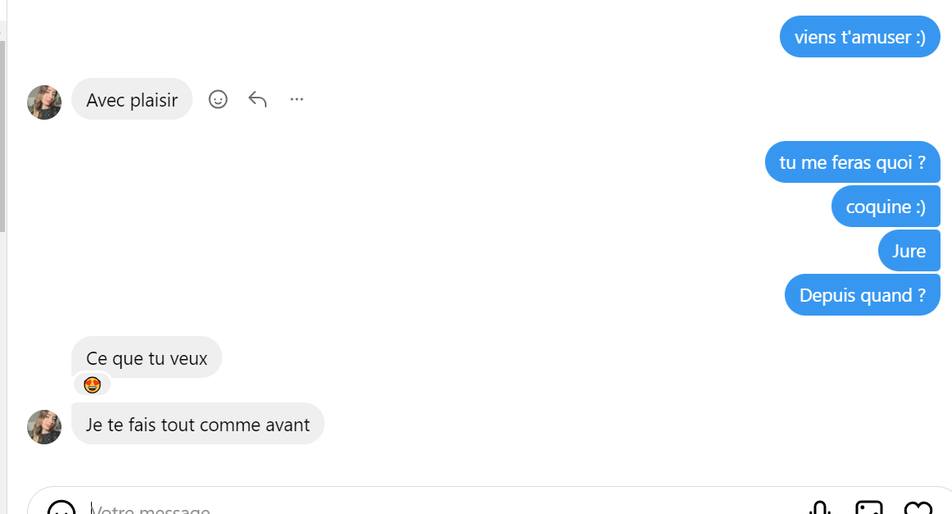Image resolution: width=952 pixels, height=514 pixels.
Task: Click the avatar beside "Avec plaisir"
Action: (44, 102)
